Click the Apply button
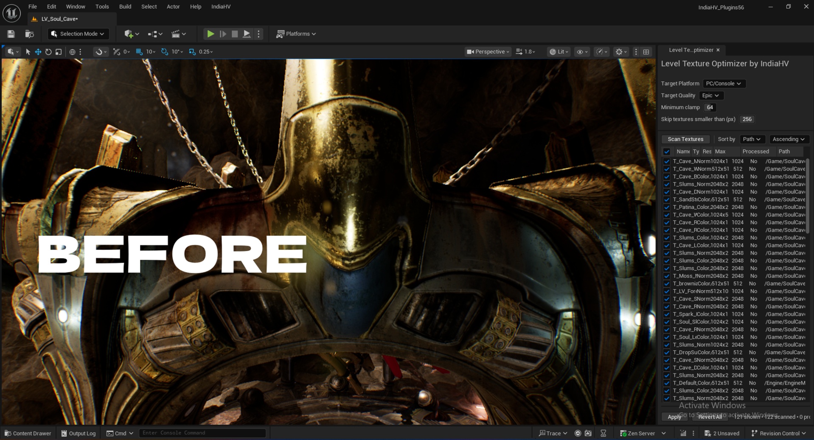Screen dimensions: 814x440 tap(674, 417)
